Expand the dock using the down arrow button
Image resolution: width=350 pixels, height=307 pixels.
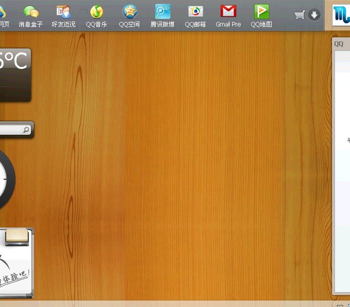point(314,15)
